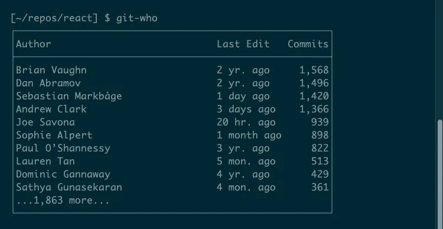The width and height of the screenshot is (443, 229).
Task: Click the Commits column header
Action: tap(308, 44)
